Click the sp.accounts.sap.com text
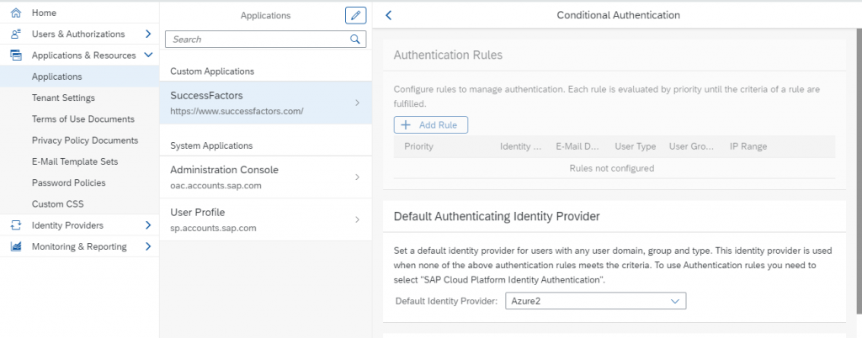 [213, 228]
